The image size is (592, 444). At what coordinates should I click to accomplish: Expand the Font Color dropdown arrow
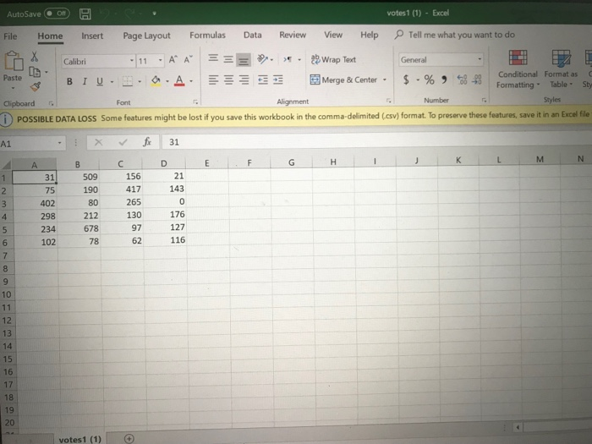(191, 81)
